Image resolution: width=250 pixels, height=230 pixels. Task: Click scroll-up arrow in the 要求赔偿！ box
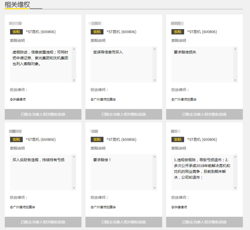[155, 157]
